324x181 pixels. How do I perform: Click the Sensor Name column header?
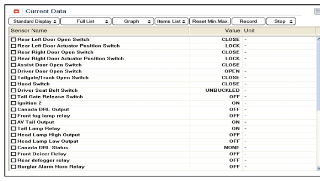click(99, 31)
